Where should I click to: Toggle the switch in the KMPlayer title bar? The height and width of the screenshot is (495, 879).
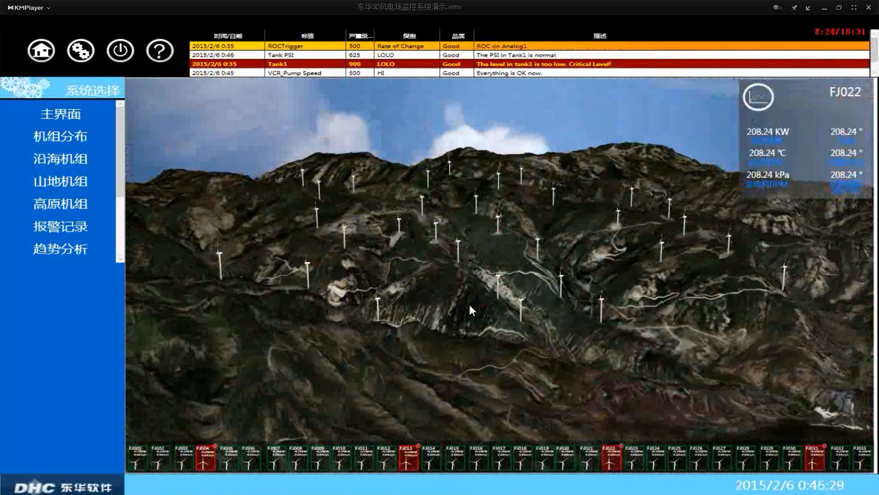[x=778, y=8]
